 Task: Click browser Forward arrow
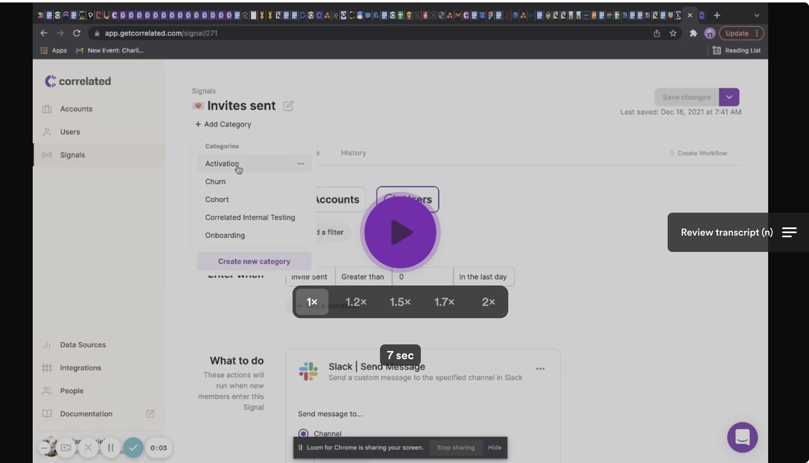click(x=60, y=33)
